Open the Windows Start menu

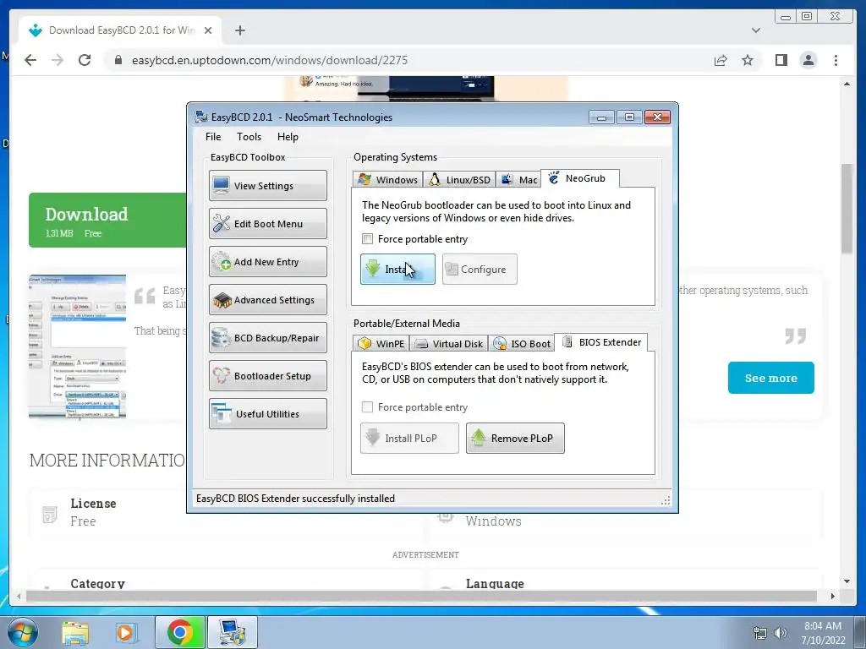(23, 632)
